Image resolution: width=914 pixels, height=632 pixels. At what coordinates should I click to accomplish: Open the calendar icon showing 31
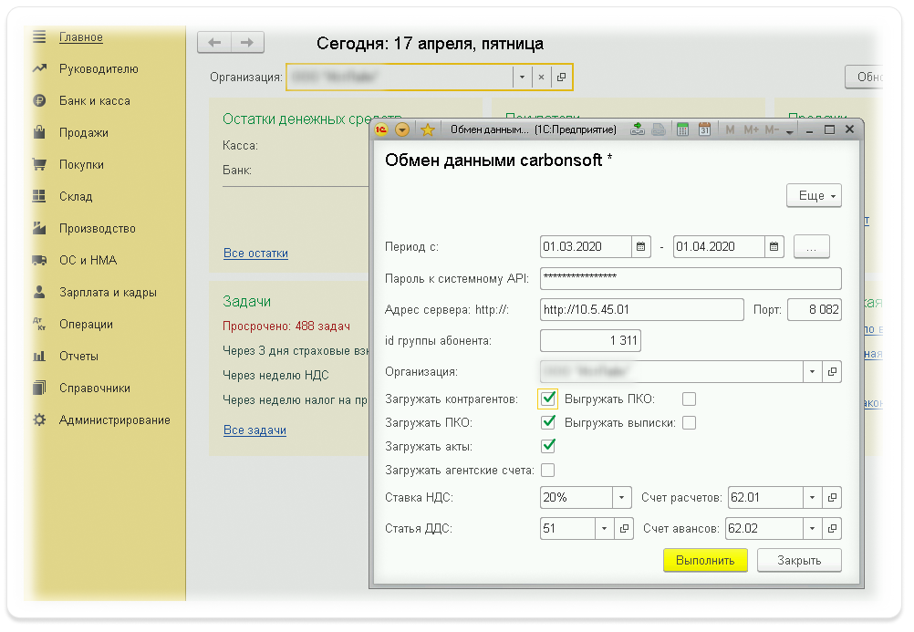(705, 130)
